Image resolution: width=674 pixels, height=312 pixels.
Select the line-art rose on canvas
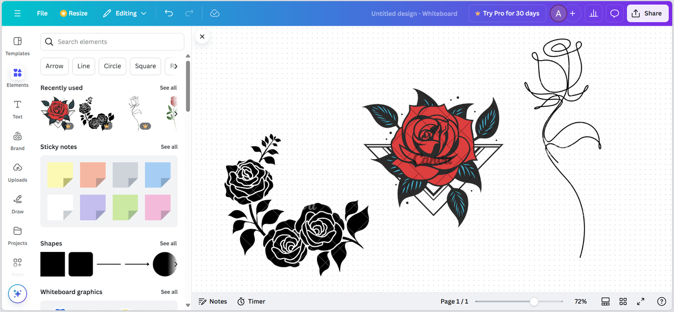[563, 148]
